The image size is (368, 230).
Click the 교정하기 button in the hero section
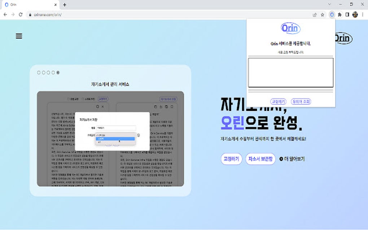(x=231, y=159)
